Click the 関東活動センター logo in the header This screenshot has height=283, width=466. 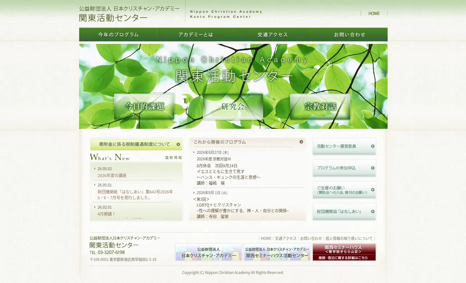click(x=130, y=13)
